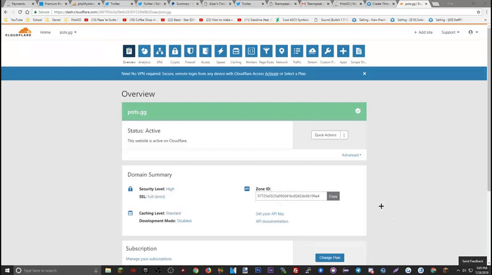Viewport: 492px width, 275px height.
Task: Switch to the phpMyAdmin browser tab
Action: click(x=87, y=4)
